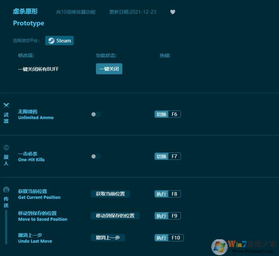
Task: Click the 执行 button for F10
Action: coord(161,238)
